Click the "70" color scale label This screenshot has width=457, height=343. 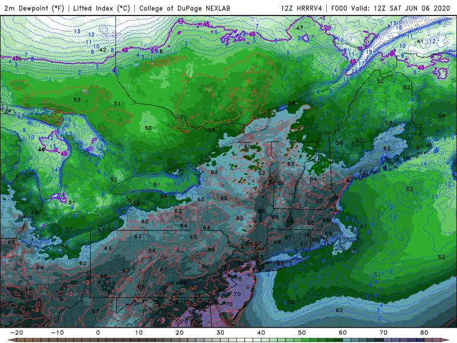coord(383,333)
